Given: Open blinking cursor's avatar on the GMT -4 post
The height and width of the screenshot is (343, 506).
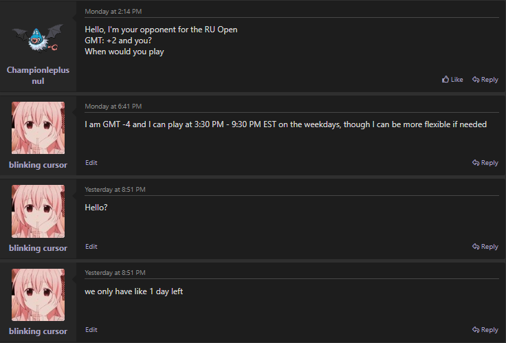Looking at the screenshot, I should point(38,128).
